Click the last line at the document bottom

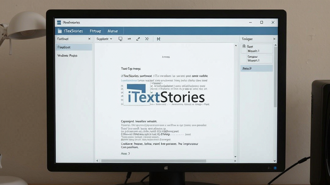125,154
